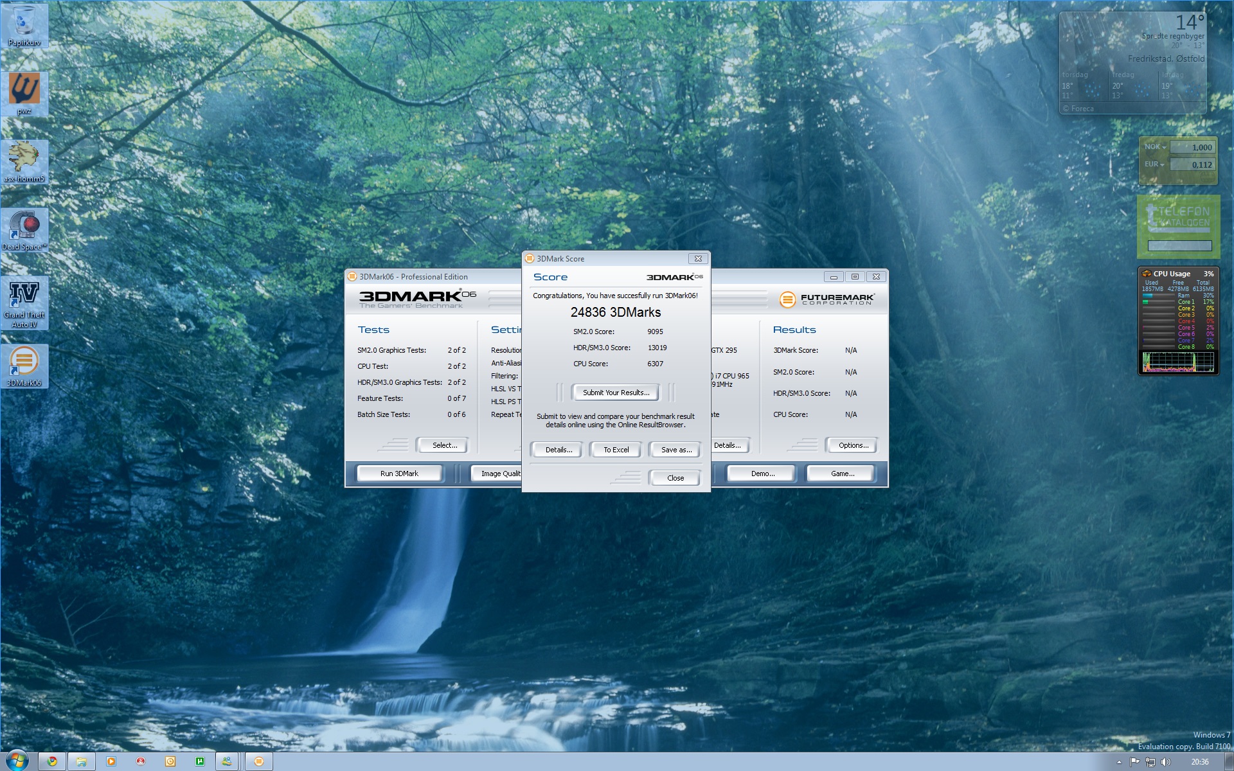This screenshot has width=1234, height=771.
Task: Open Windows Explorer from the taskbar
Action: click(x=82, y=761)
